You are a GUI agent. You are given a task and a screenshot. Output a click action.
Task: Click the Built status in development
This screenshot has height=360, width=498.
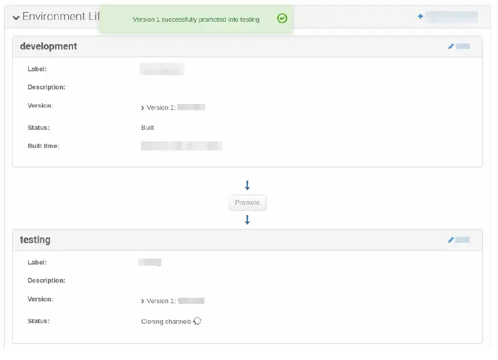[147, 127]
